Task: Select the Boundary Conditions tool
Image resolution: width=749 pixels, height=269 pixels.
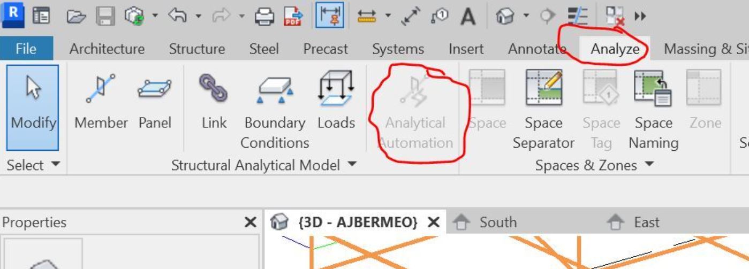Action: 275,111
